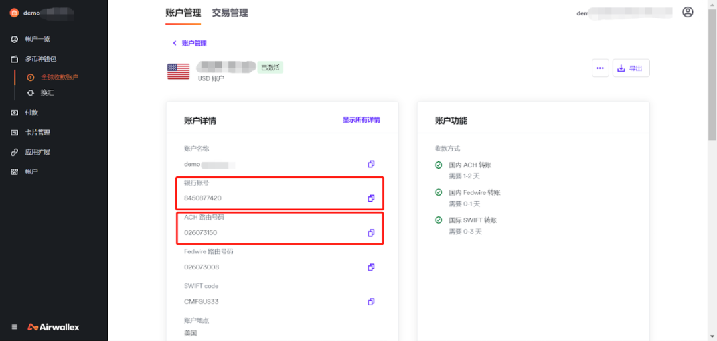Copy the ACH routing number
Screen dimensions: 717x341
click(x=371, y=233)
